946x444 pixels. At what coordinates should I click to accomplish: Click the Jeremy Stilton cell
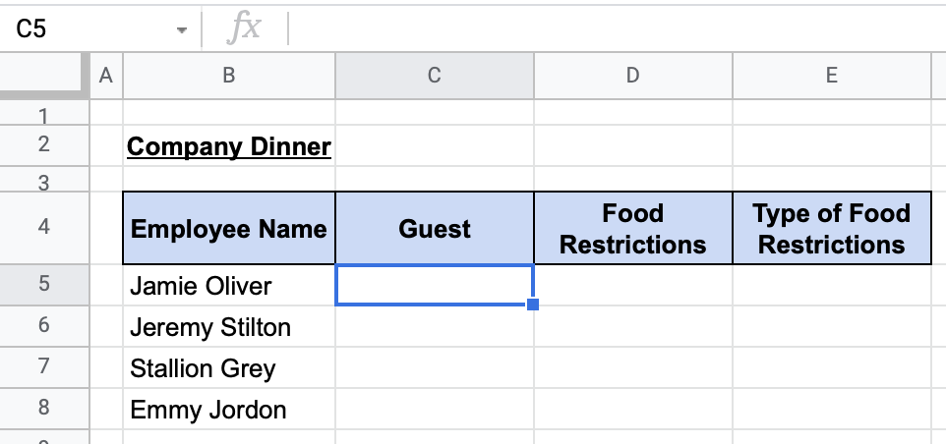pos(229,326)
